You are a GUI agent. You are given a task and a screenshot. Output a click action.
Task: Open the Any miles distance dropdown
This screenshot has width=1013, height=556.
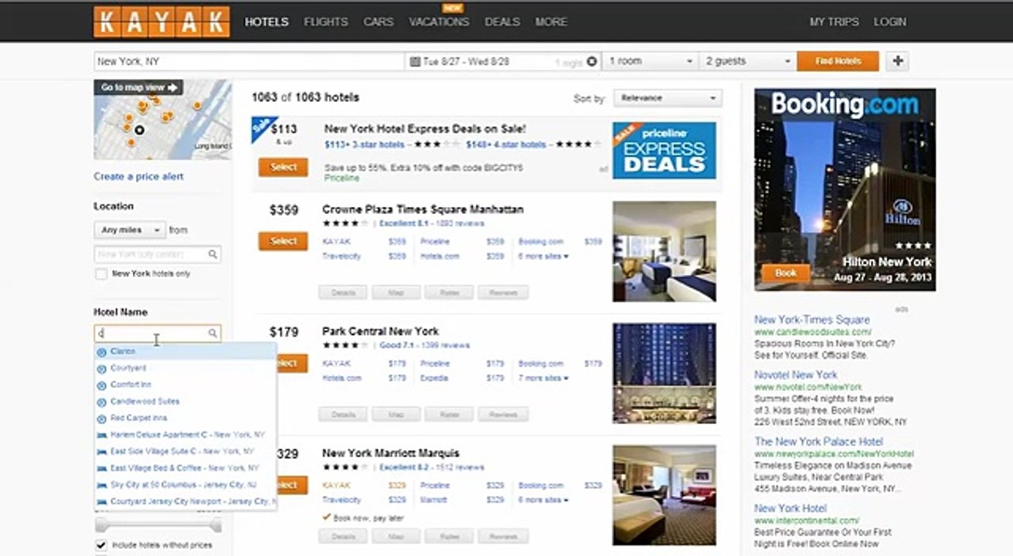pos(130,230)
